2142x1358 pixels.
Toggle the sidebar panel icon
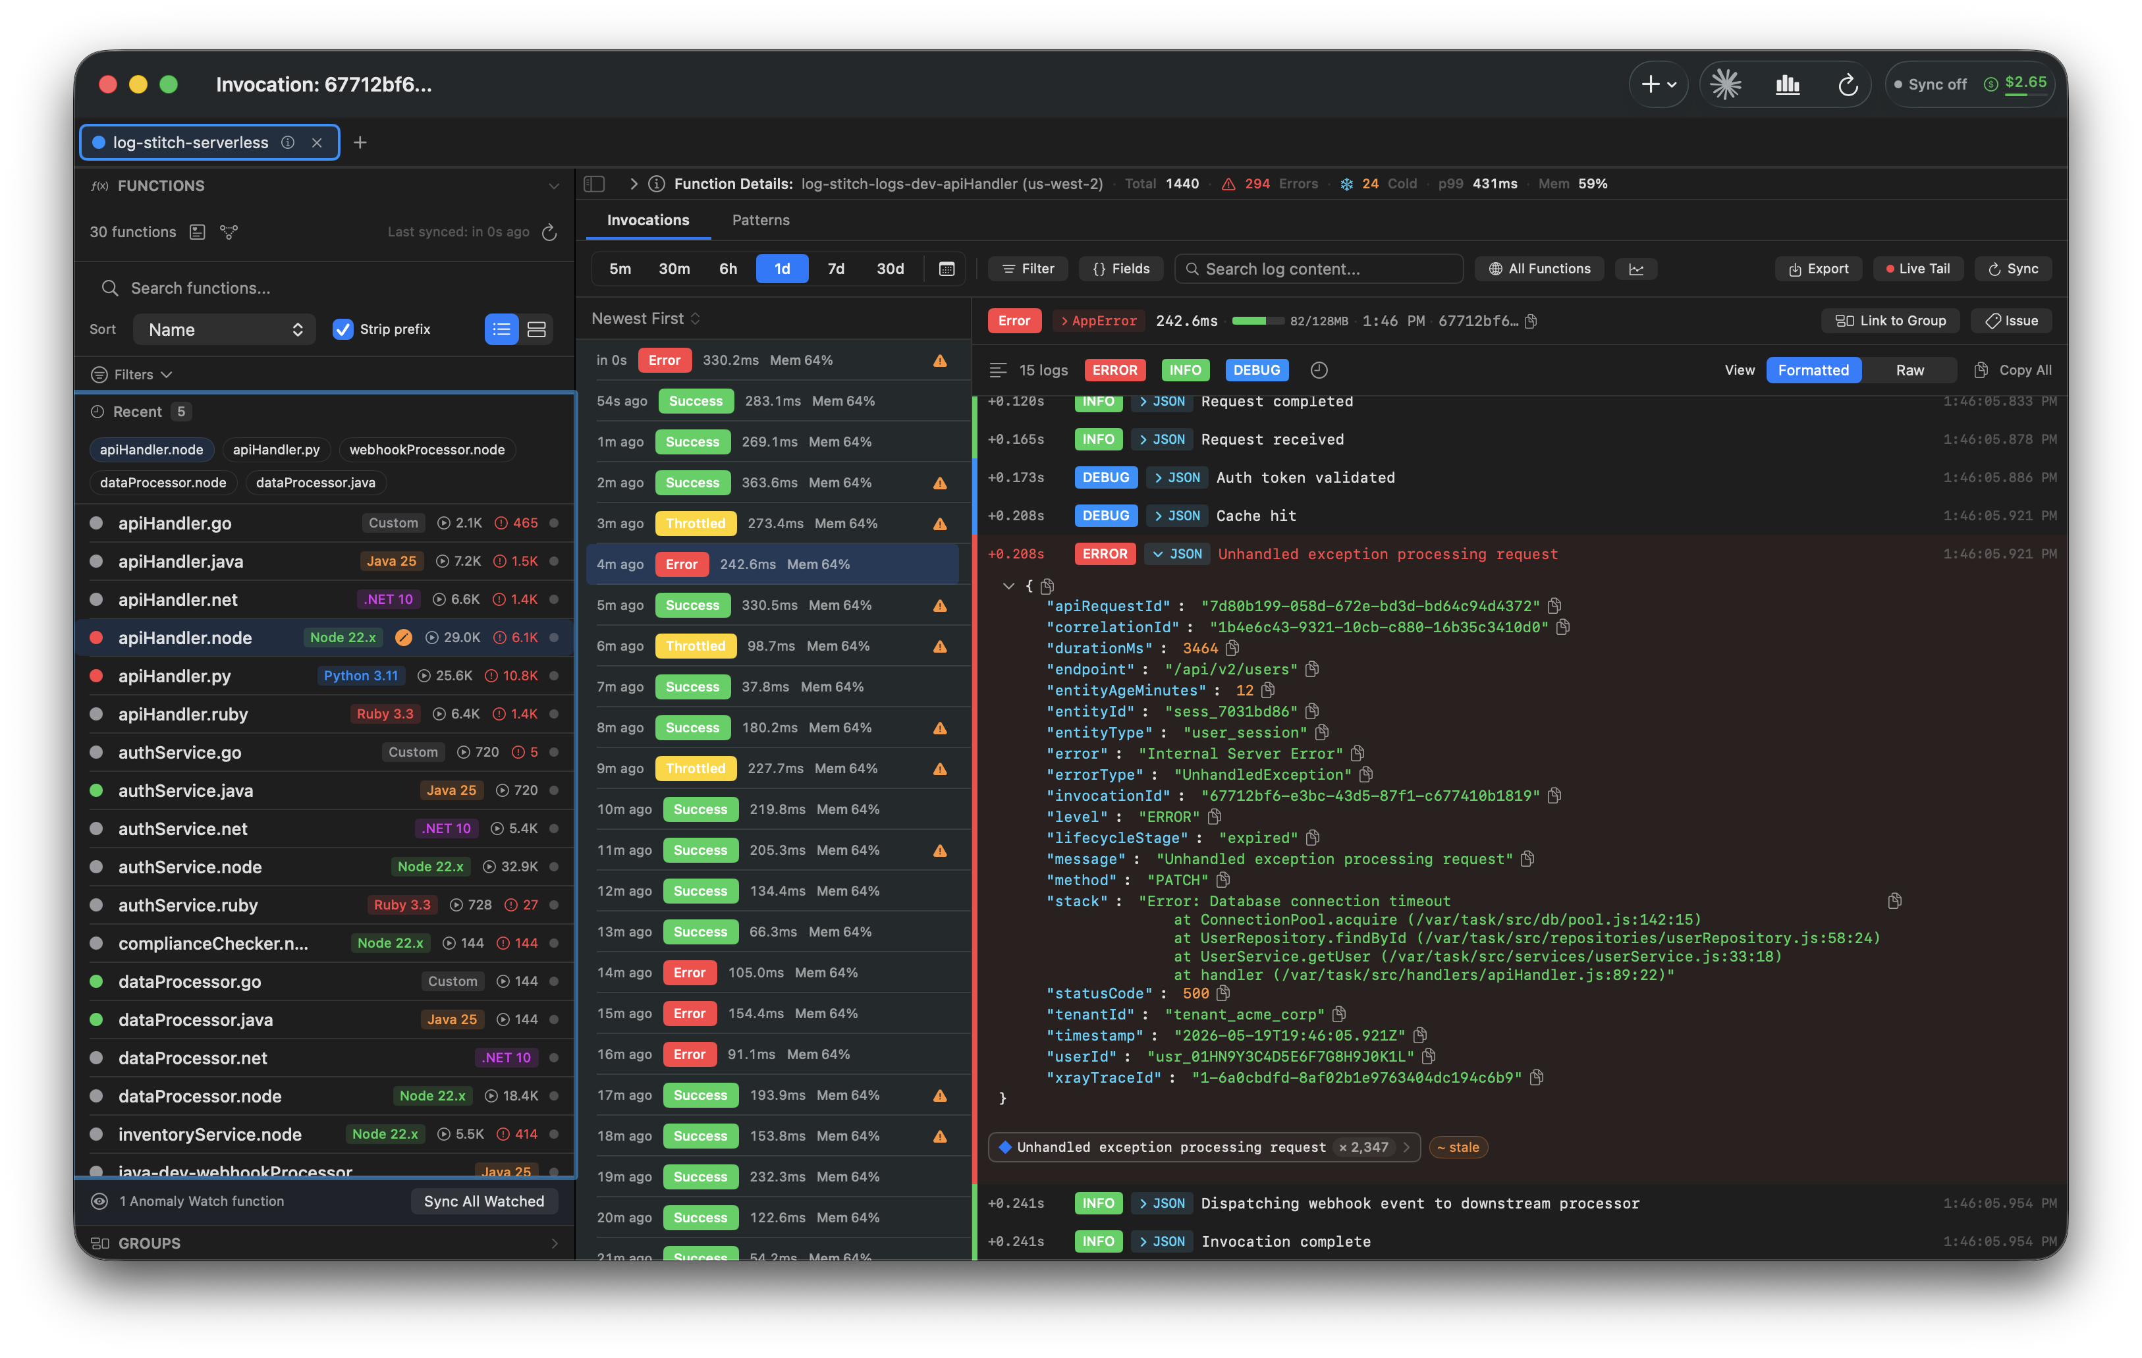tap(594, 184)
